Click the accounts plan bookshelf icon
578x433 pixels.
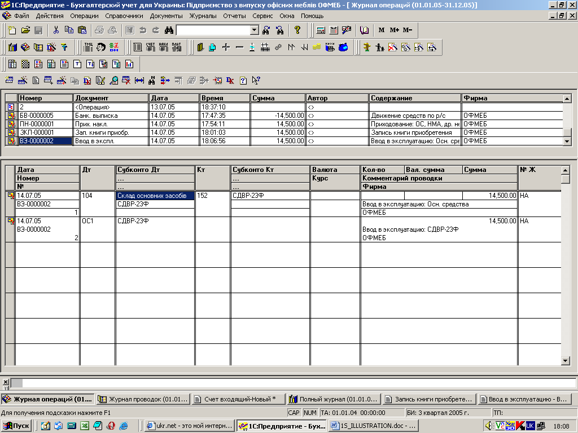click(x=12, y=47)
